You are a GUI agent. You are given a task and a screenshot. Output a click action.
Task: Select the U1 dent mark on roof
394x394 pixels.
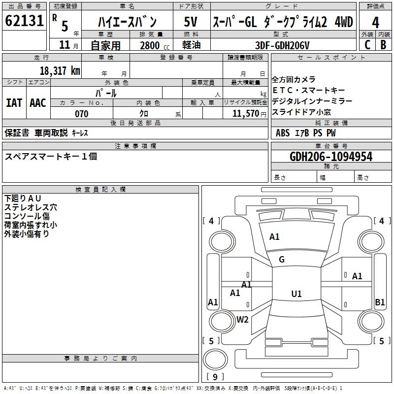point(296,294)
